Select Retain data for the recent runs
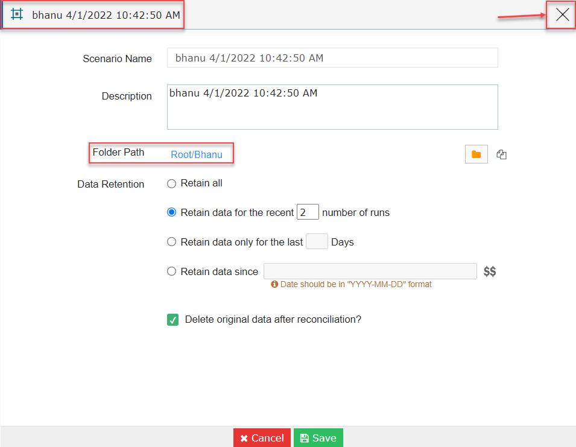 [171, 212]
